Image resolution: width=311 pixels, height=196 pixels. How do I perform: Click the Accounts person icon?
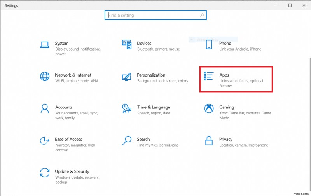click(45, 108)
